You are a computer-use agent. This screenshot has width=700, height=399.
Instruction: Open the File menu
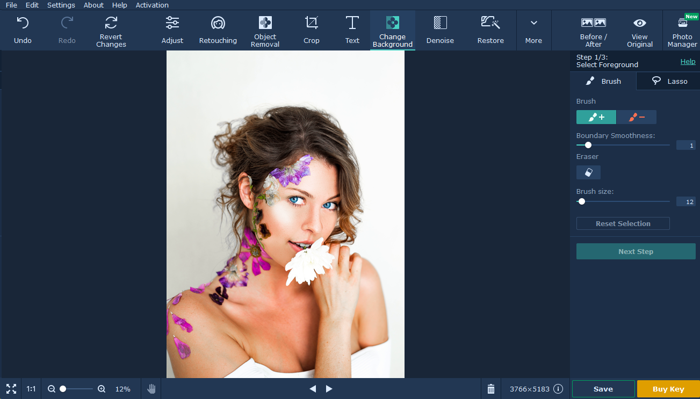pos(11,5)
